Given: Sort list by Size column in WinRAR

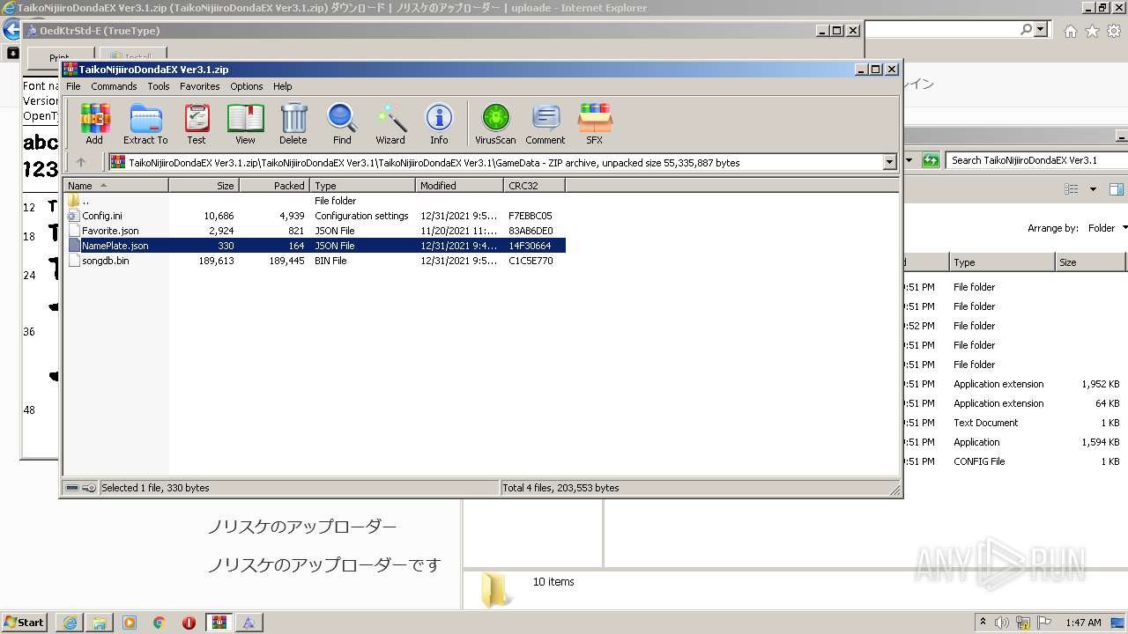Looking at the screenshot, I should [x=204, y=186].
